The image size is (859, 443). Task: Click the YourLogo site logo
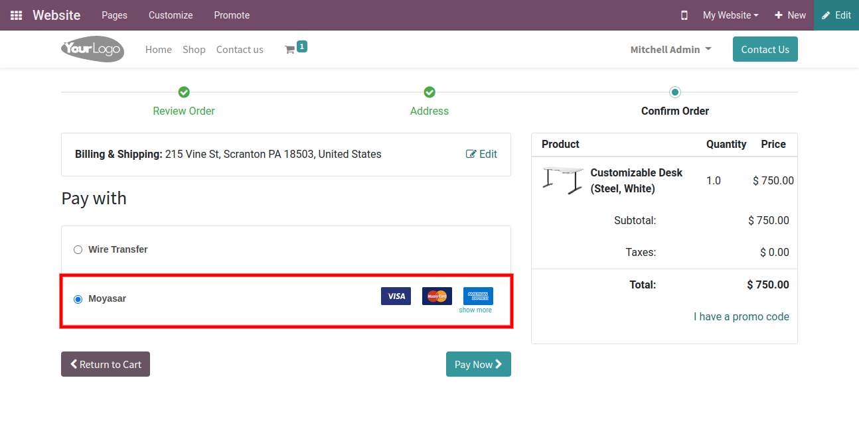click(x=92, y=49)
